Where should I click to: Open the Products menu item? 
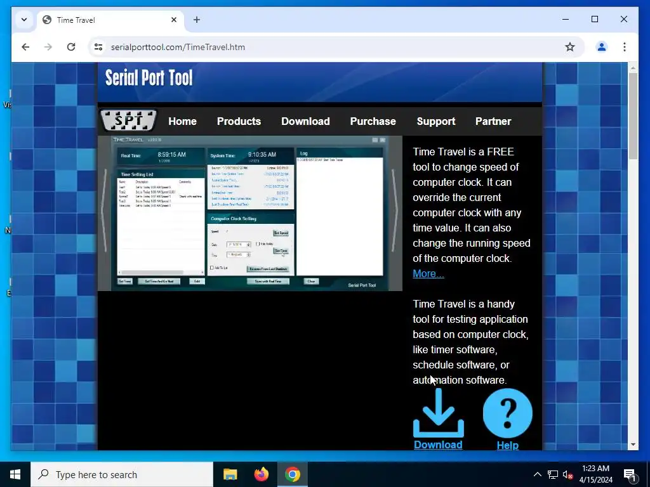point(239,121)
